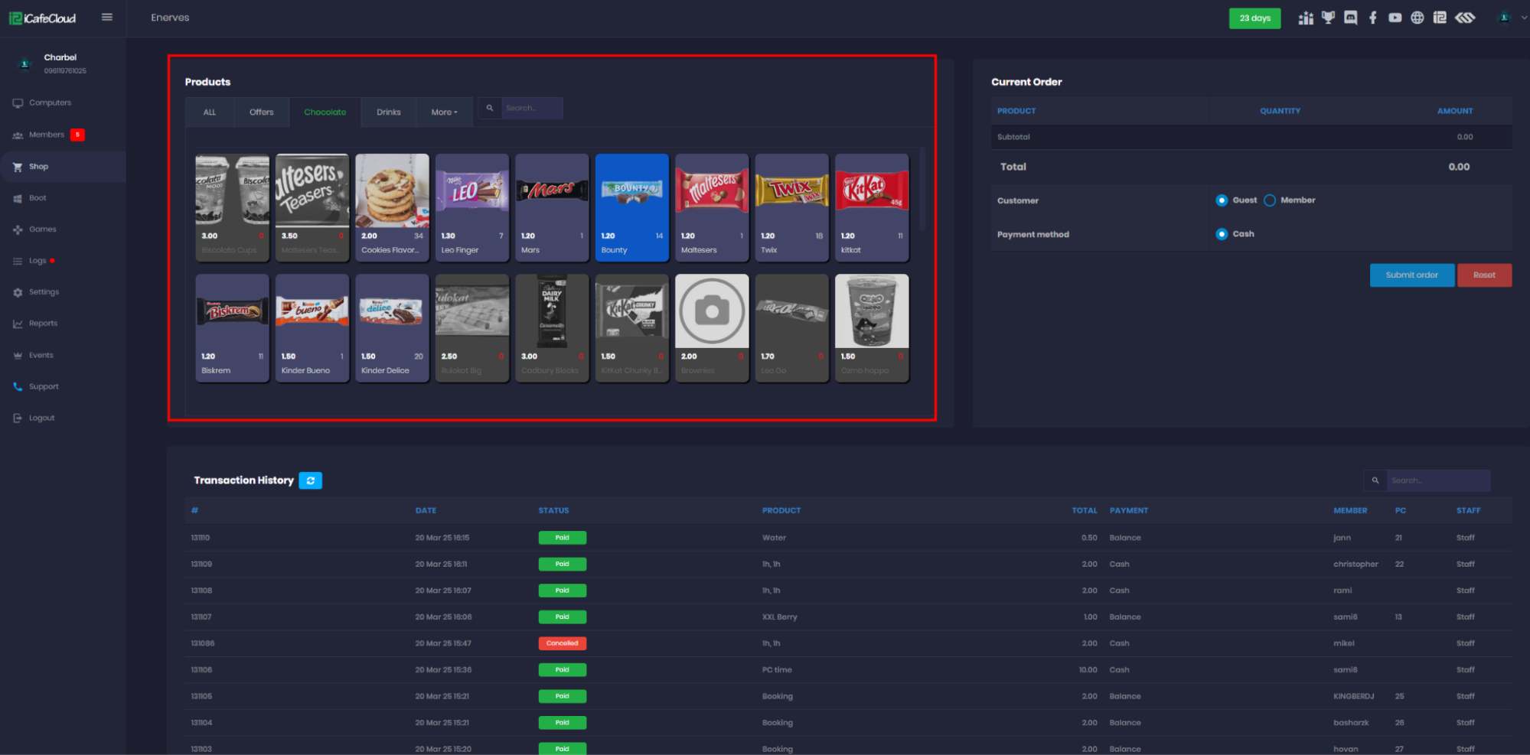The image size is (1530, 755).
Task: Open the Discord chat icon
Action: click(1350, 18)
